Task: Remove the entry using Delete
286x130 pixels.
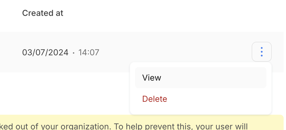Action: pyautogui.click(x=155, y=99)
